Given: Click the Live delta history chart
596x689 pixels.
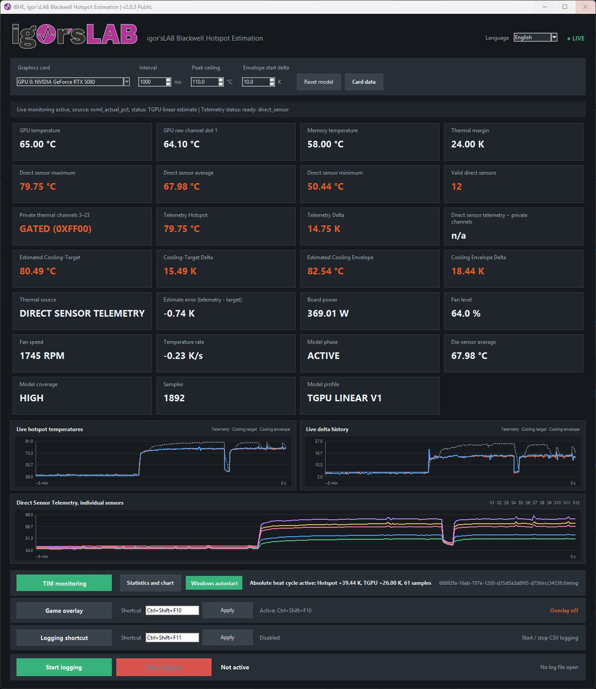Looking at the screenshot, I should pos(443,461).
